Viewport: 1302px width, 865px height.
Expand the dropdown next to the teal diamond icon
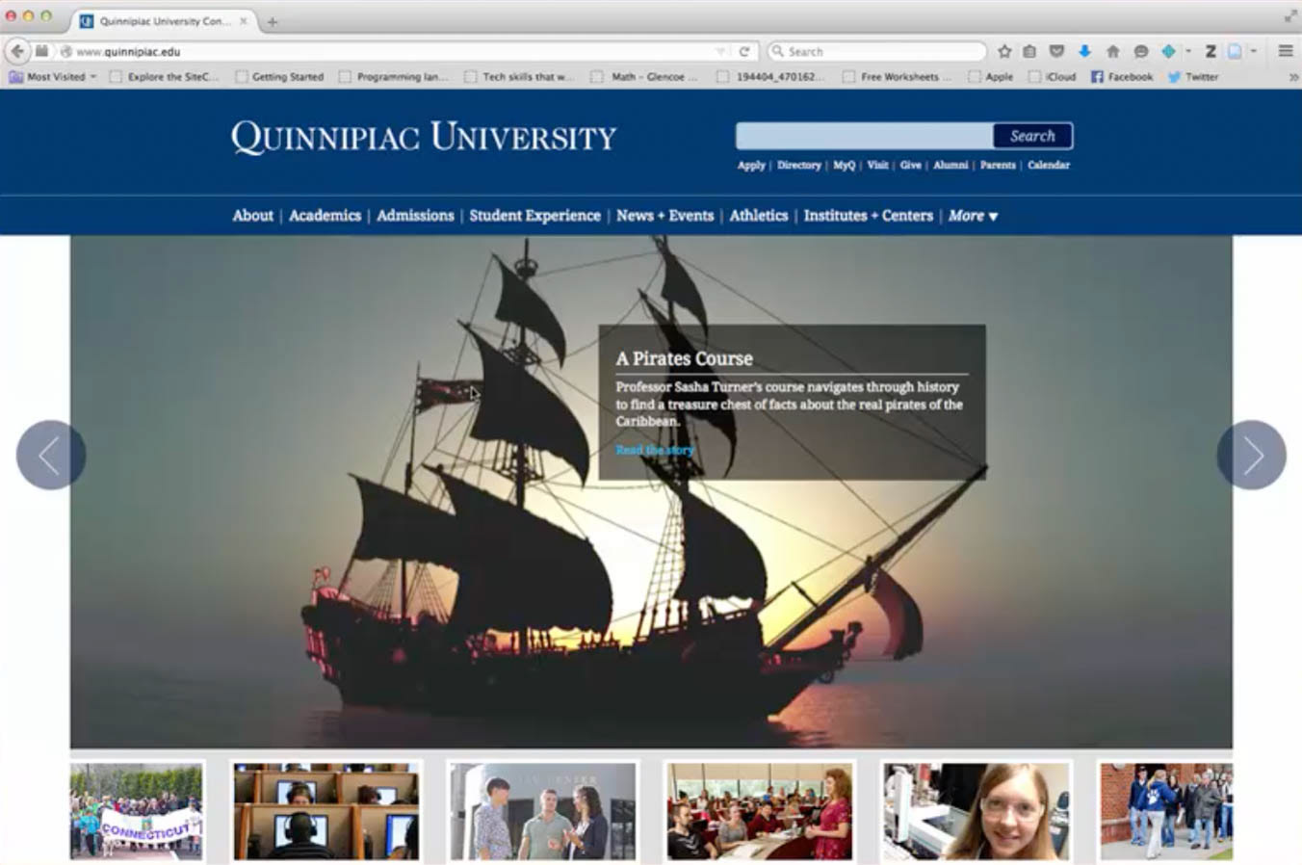[1188, 51]
